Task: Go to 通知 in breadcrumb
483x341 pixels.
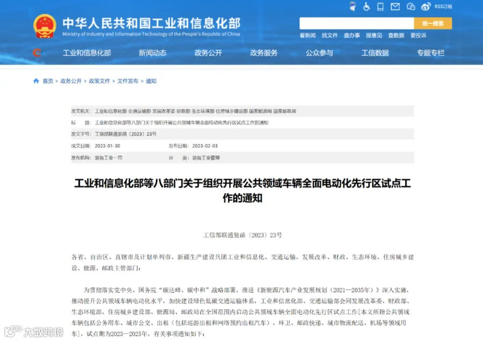Action: [x=151, y=81]
